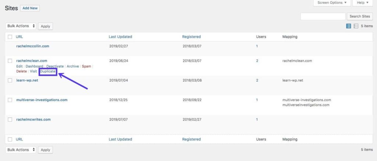Focus the site search input field
This screenshot has height=161, width=377.
[323, 17]
